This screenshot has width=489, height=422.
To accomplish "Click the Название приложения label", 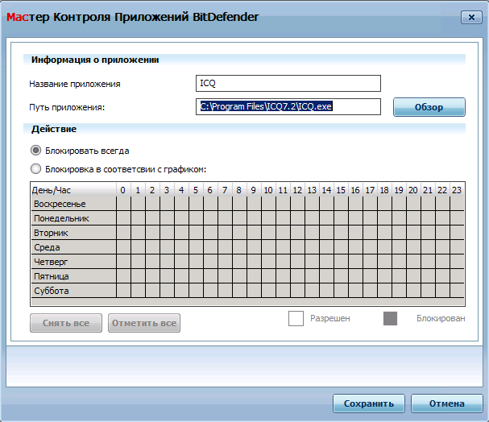I will [75, 84].
